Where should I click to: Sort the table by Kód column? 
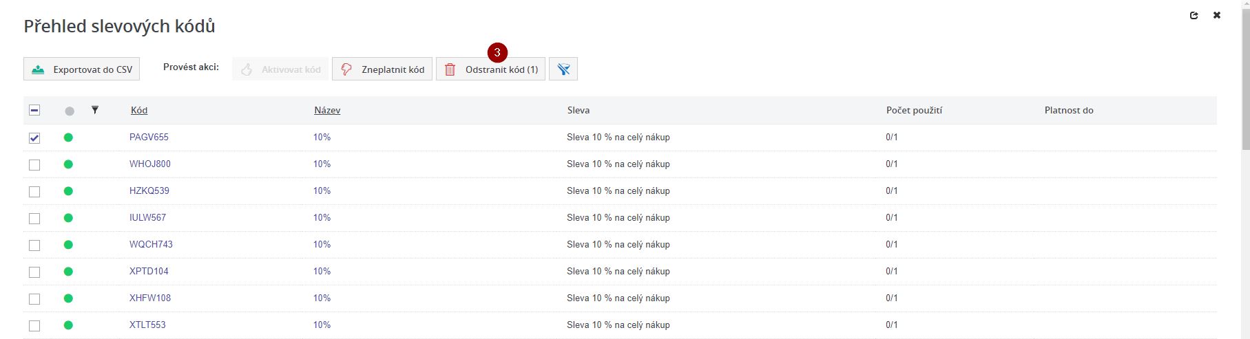pyautogui.click(x=139, y=111)
